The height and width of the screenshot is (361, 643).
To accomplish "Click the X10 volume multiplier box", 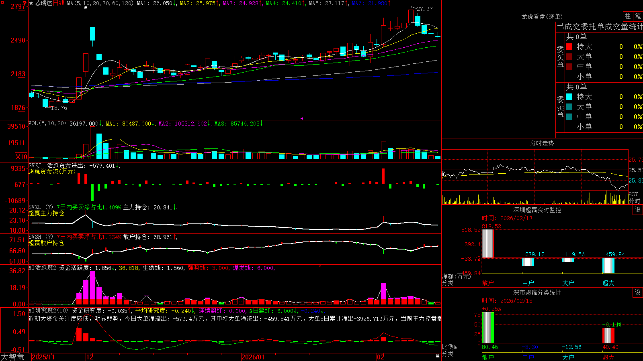I will point(21,157).
